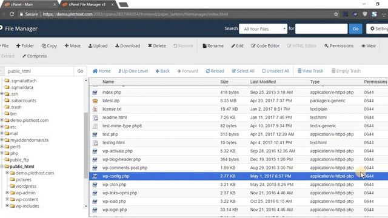Expand the wp-includes folder node

(7, 206)
